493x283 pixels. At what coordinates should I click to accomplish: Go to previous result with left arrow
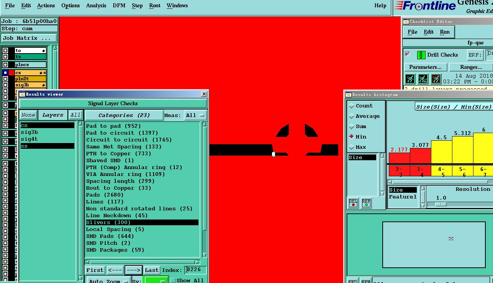point(115,270)
